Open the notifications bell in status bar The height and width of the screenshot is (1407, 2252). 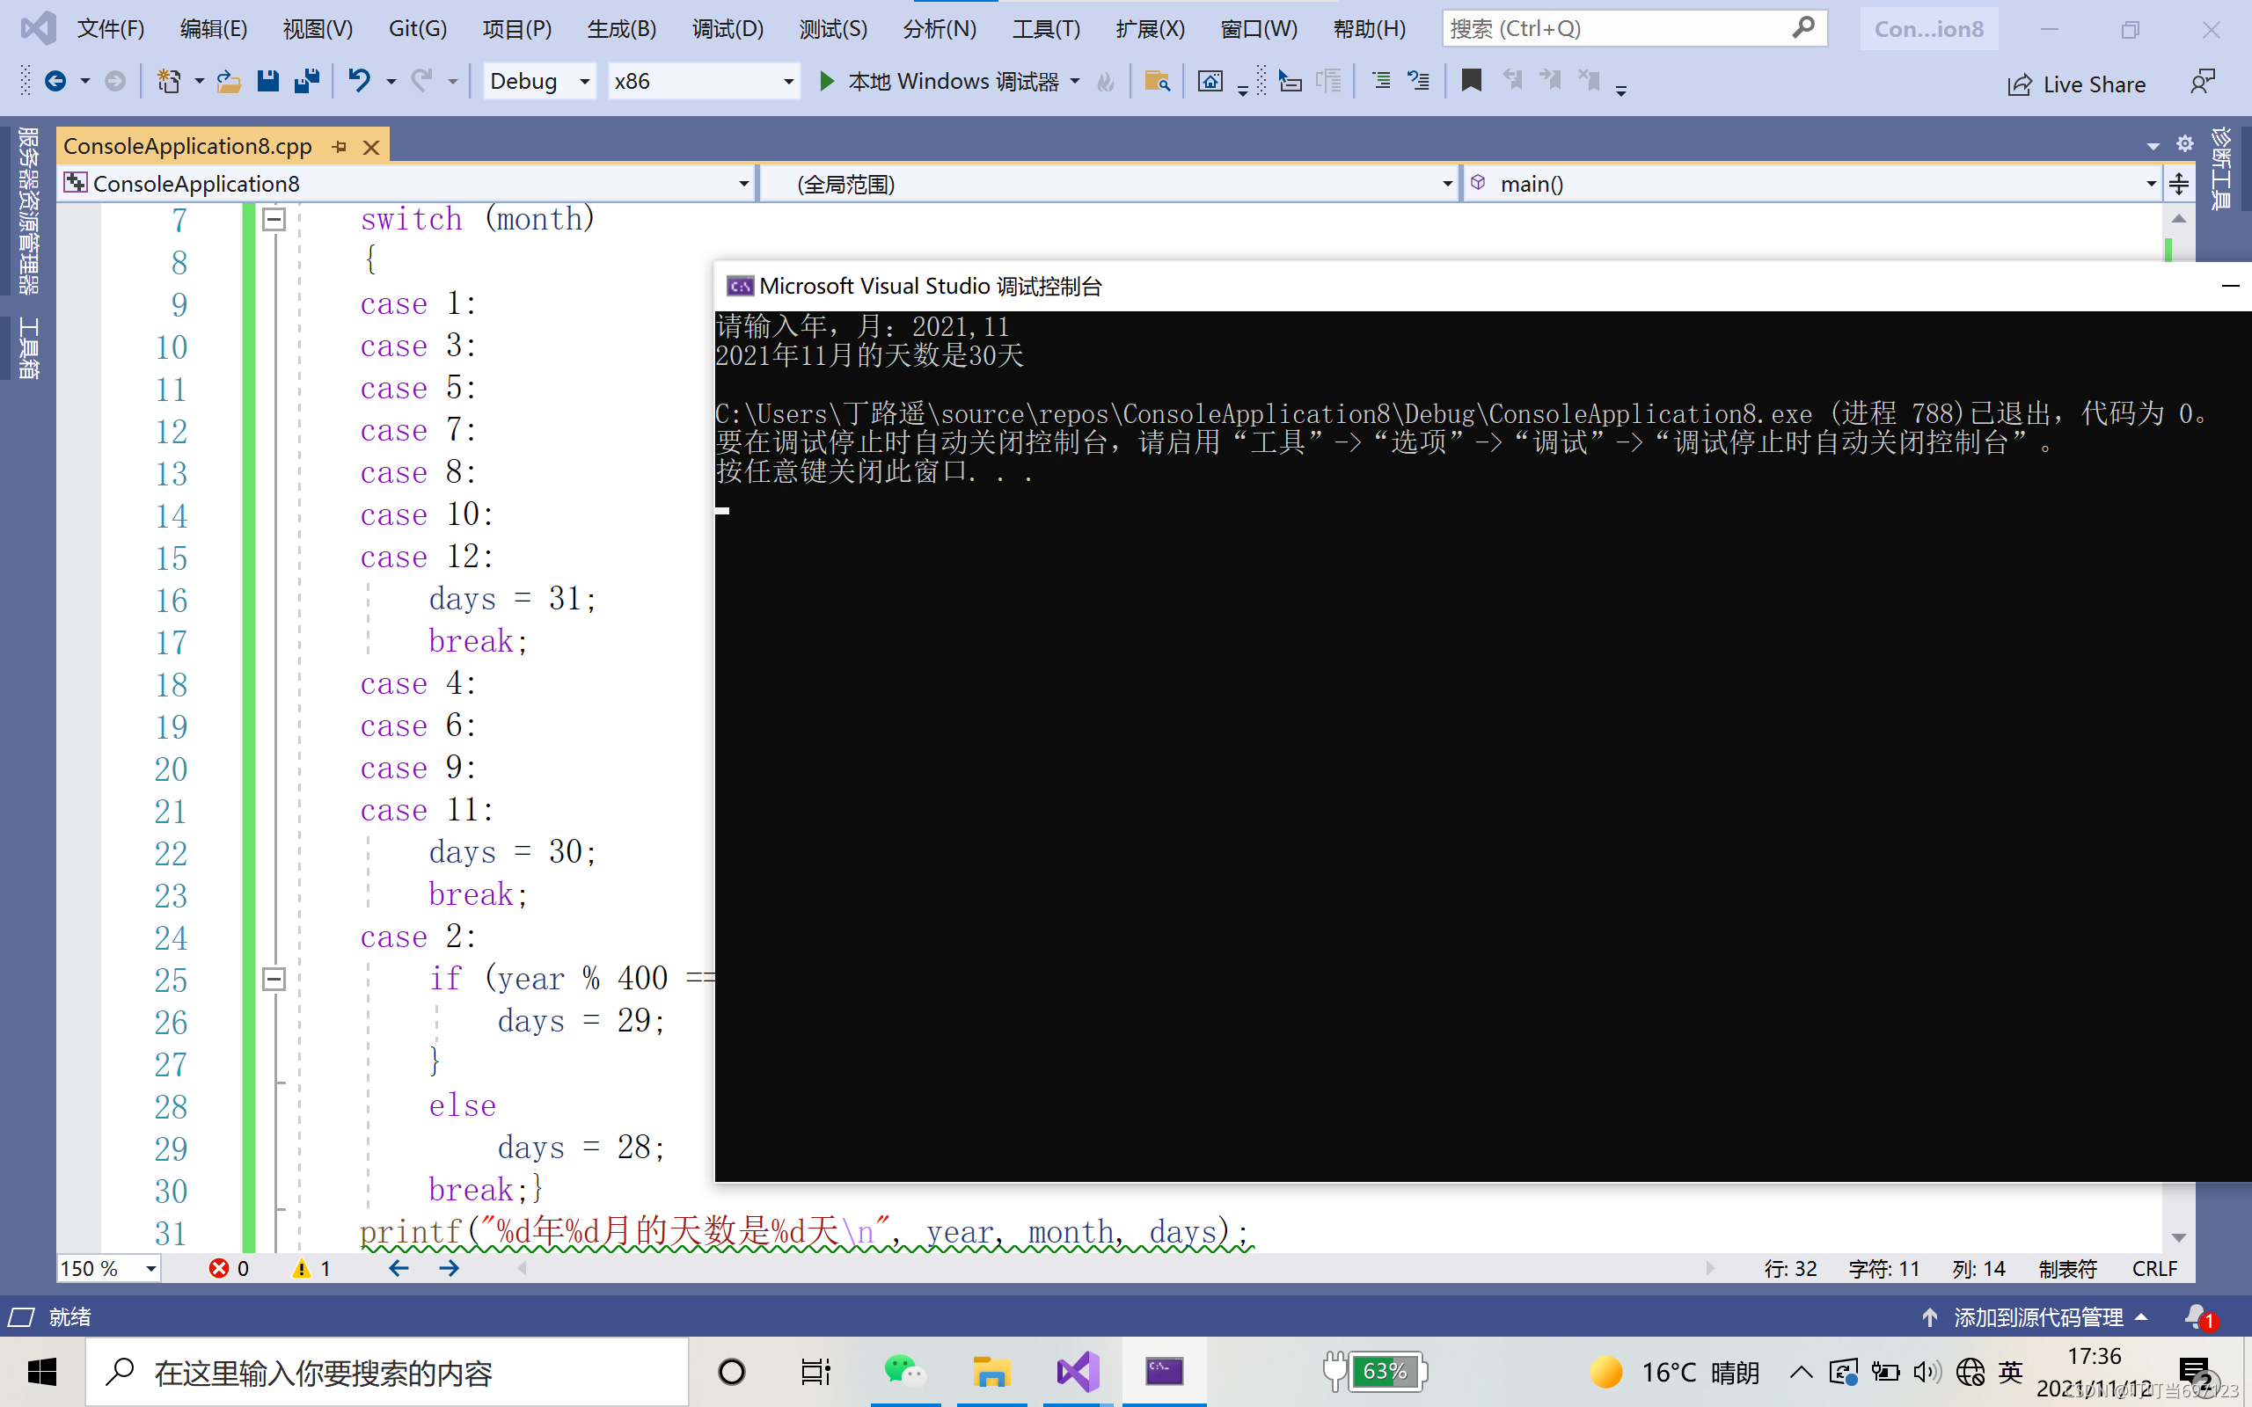coord(2200,1317)
